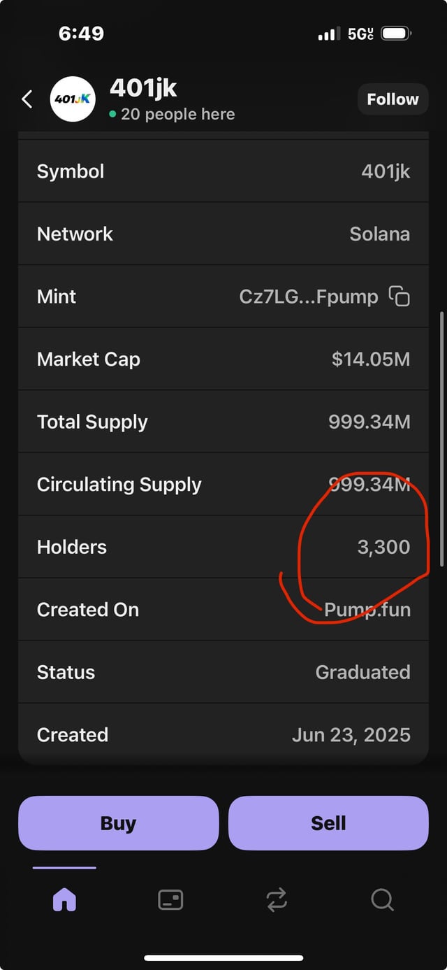
Task: Tap the Holders row
Action: (x=223, y=547)
